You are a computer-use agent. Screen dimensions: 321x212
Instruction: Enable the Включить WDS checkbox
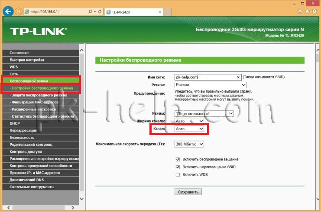178,175
